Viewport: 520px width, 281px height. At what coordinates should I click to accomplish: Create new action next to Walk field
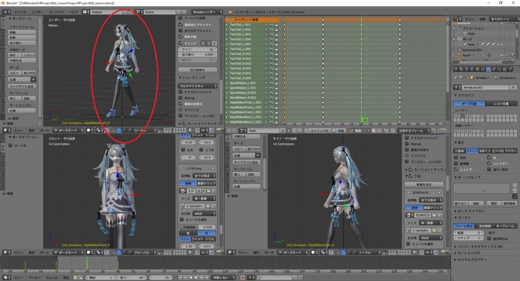pos(294,131)
